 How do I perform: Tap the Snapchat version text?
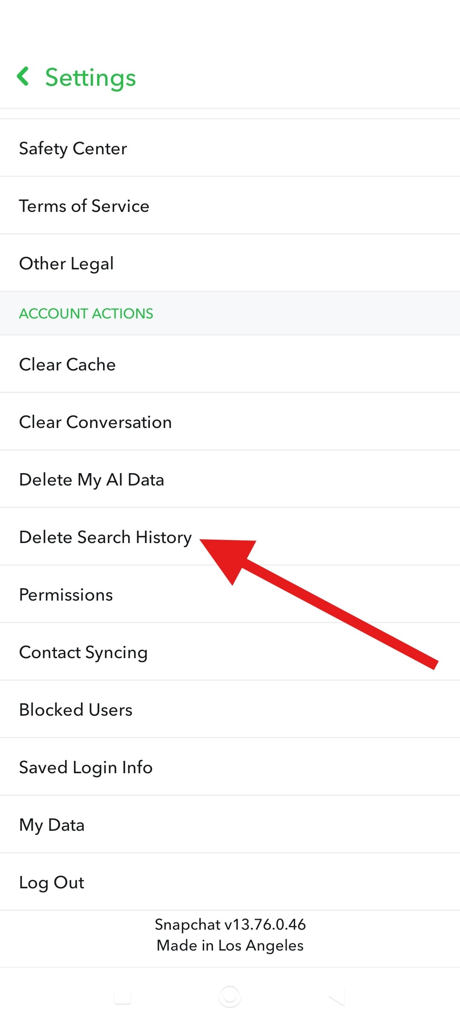(230, 925)
